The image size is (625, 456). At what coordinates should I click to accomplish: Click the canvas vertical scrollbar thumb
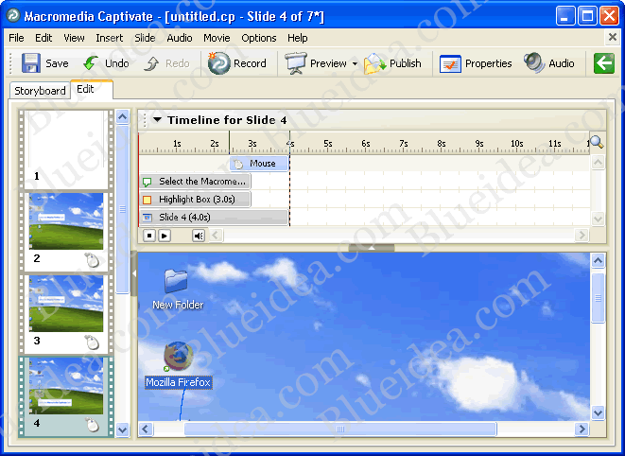point(598,298)
